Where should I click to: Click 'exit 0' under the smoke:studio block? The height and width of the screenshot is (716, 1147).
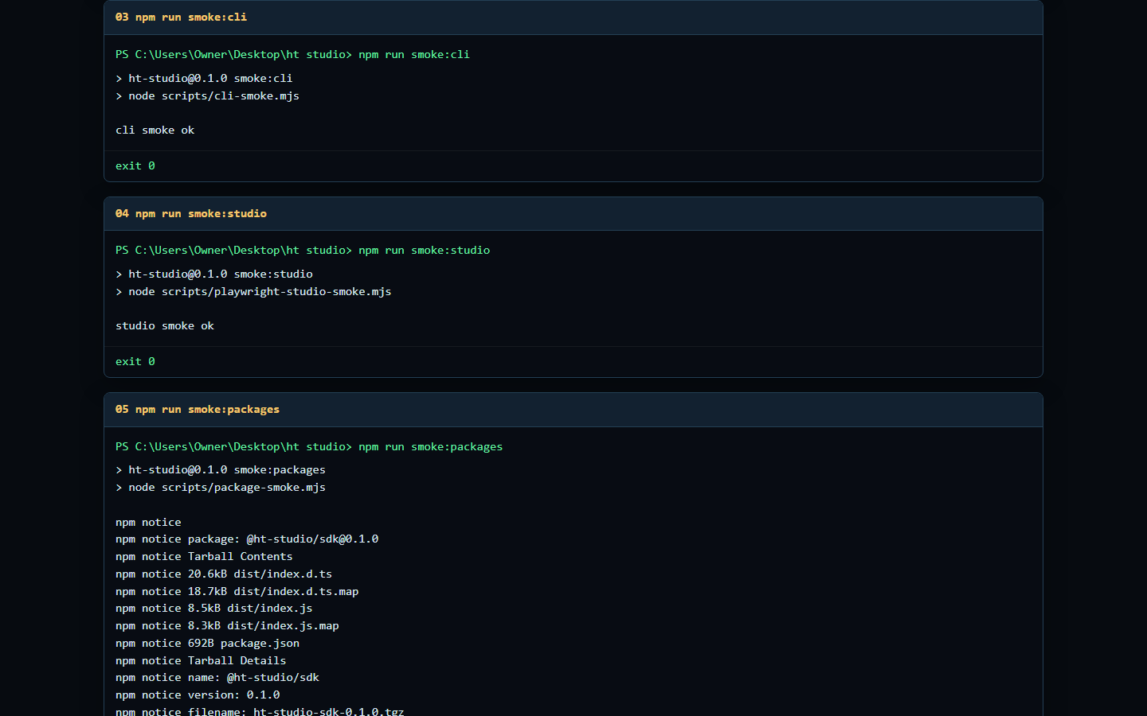click(x=135, y=361)
